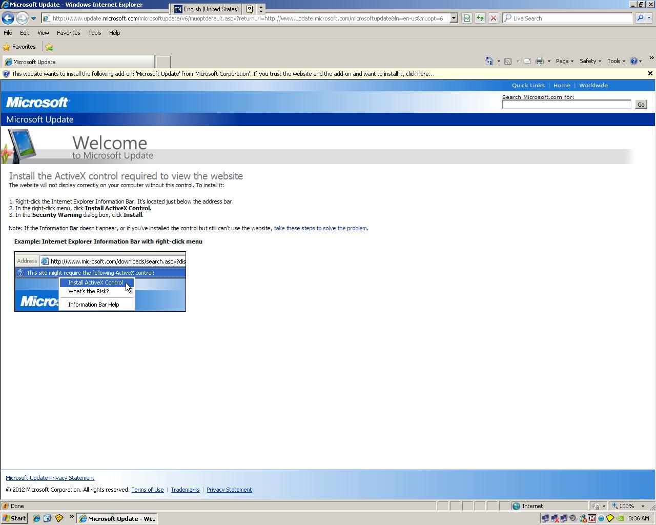This screenshot has width=656, height=525.
Task: Select the Microsoft Update browser tab
Action: coord(78,62)
